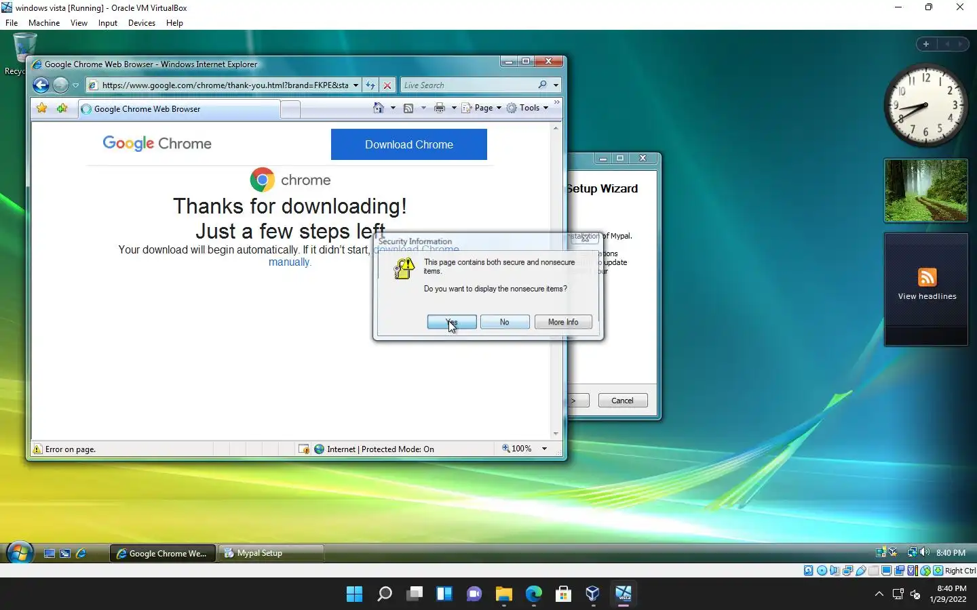Screen dimensions: 977x610
Task: Open the Favorites Center star icon
Action: tap(42, 108)
